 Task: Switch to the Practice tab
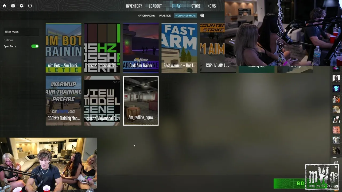(x=165, y=15)
